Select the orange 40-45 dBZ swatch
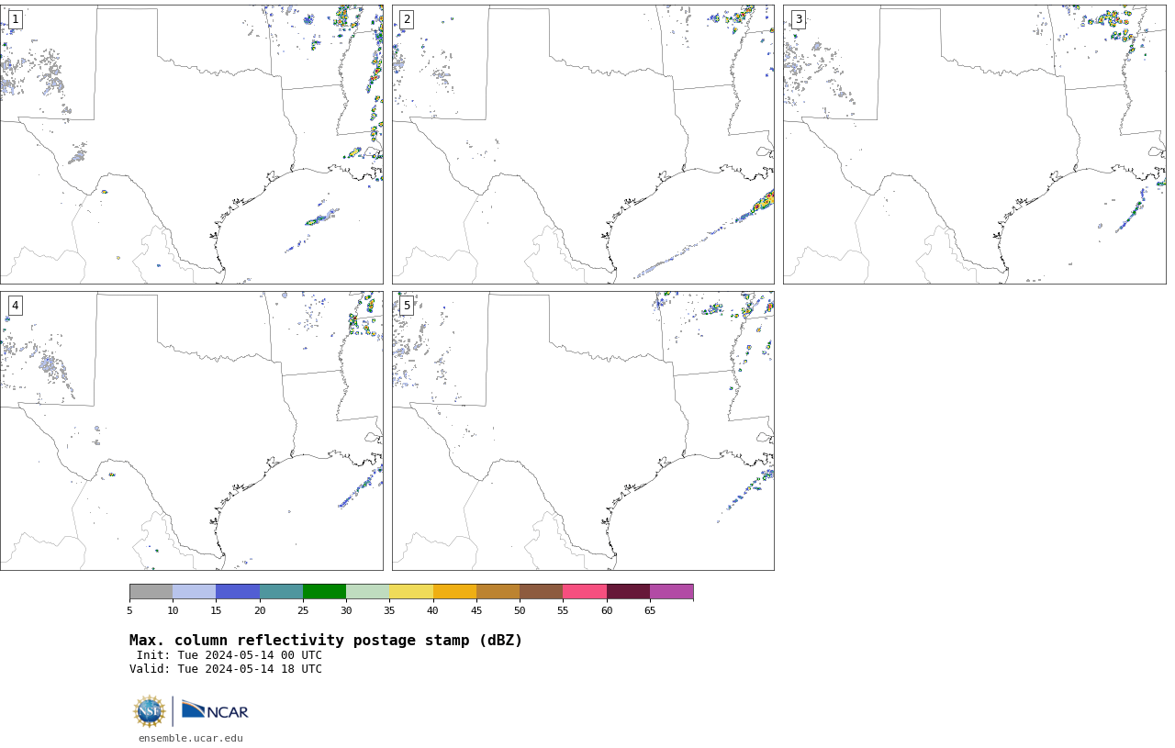1175x748 pixels. [x=454, y=591]
